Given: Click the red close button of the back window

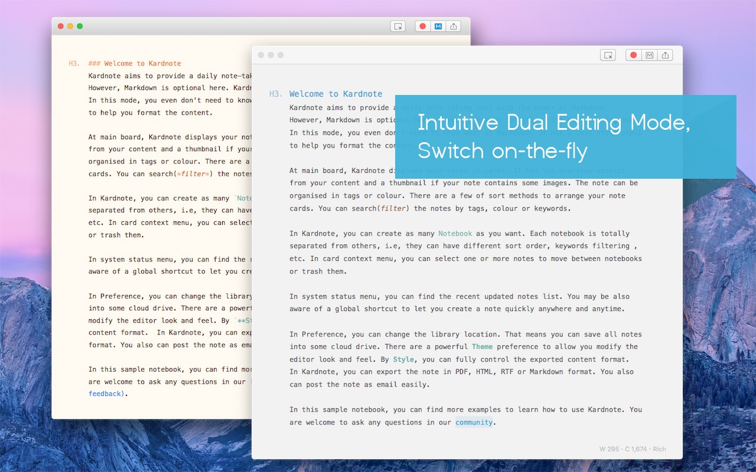Looking at the screenshot, I should [60, 26].
